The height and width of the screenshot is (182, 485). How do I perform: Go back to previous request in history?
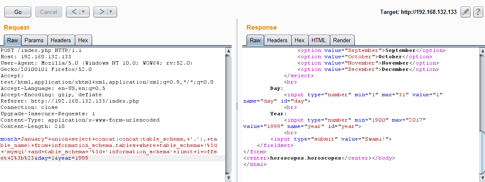tap(74, 12)
